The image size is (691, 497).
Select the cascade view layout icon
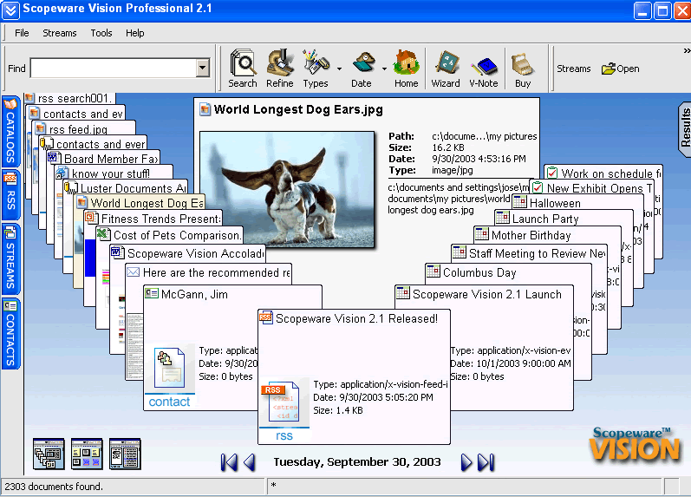point(49,454)
